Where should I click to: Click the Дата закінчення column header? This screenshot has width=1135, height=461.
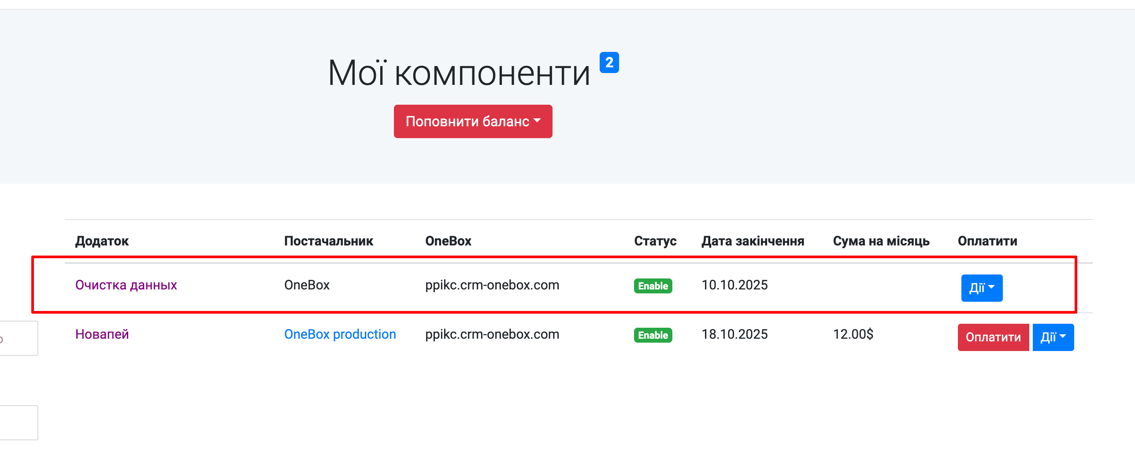(753, 241)
